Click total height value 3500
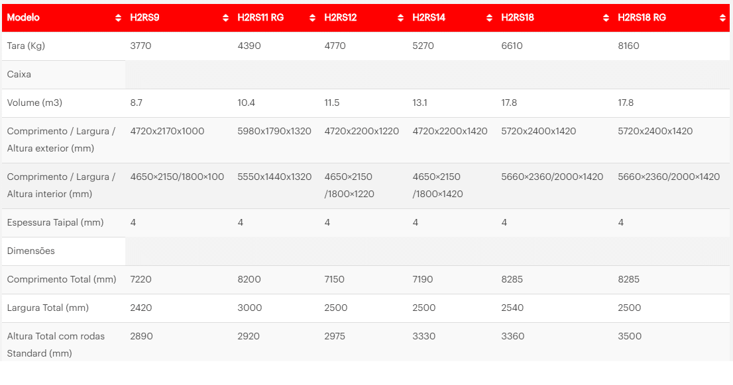The width and height of the screenshot is (733, 385). (630, 337)
